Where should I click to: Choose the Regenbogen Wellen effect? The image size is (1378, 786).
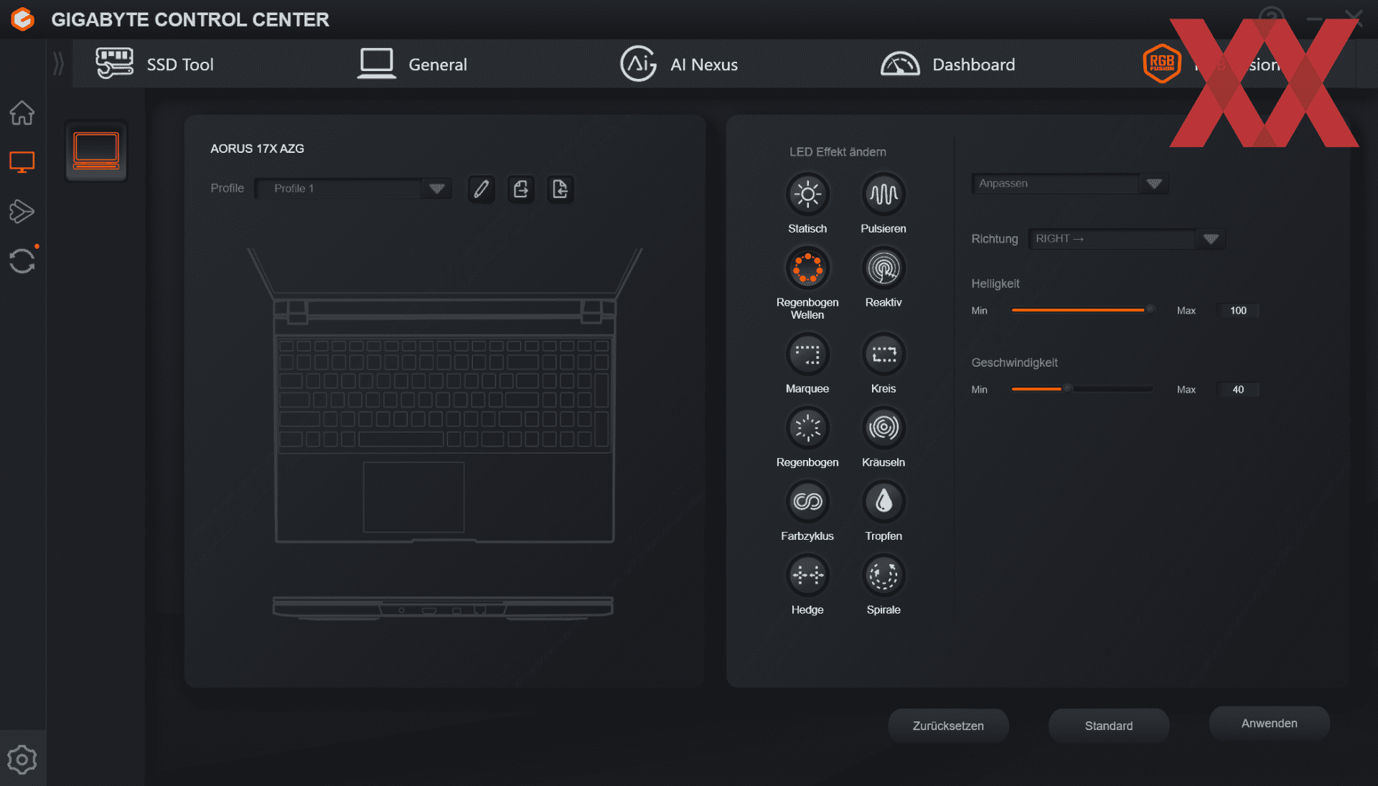coord(807,268)
